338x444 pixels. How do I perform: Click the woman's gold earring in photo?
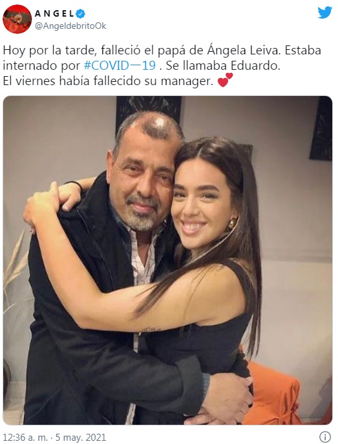click(x=232, y=224)
